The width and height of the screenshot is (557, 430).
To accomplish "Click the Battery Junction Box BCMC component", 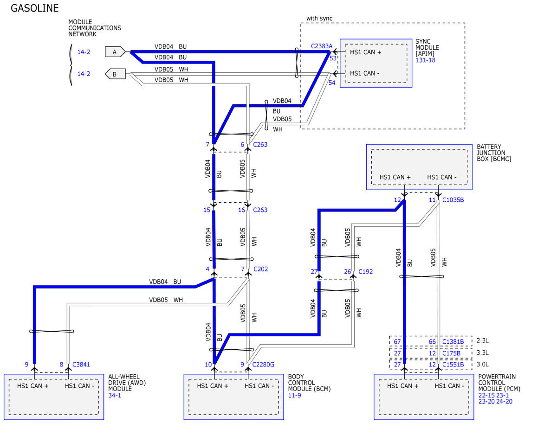I will click(x=419, y=167).
